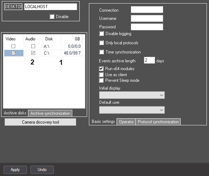Viewport: 209px width, 176px height.
Task: Switch to Protocol synchronization tab
Action: (x=158, y=122)
